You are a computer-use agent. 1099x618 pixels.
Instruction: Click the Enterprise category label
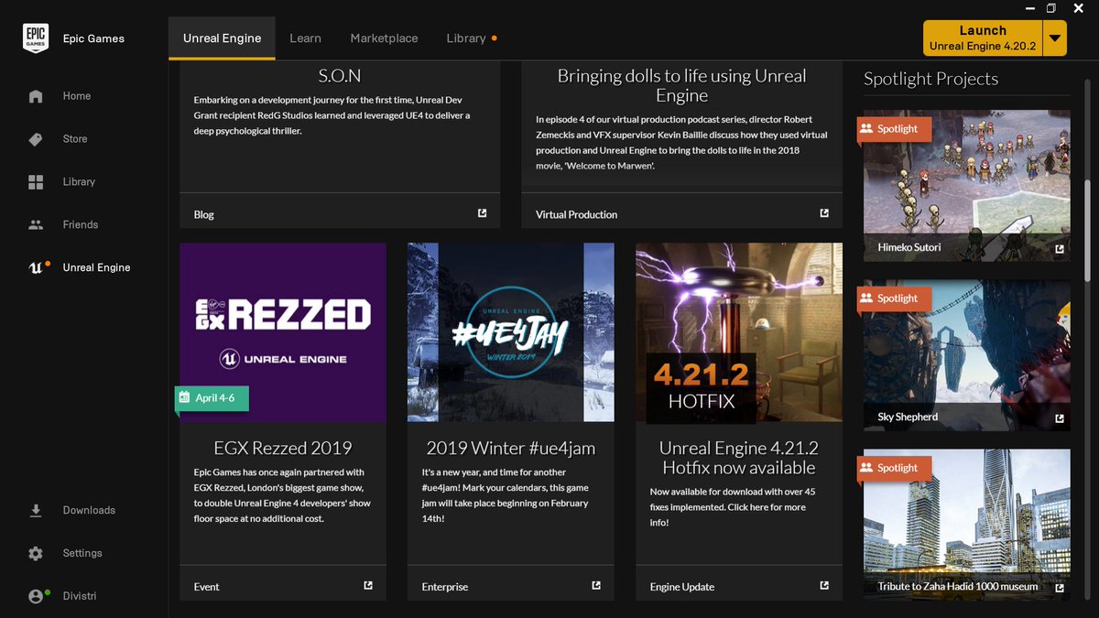(x=445, y=586)
